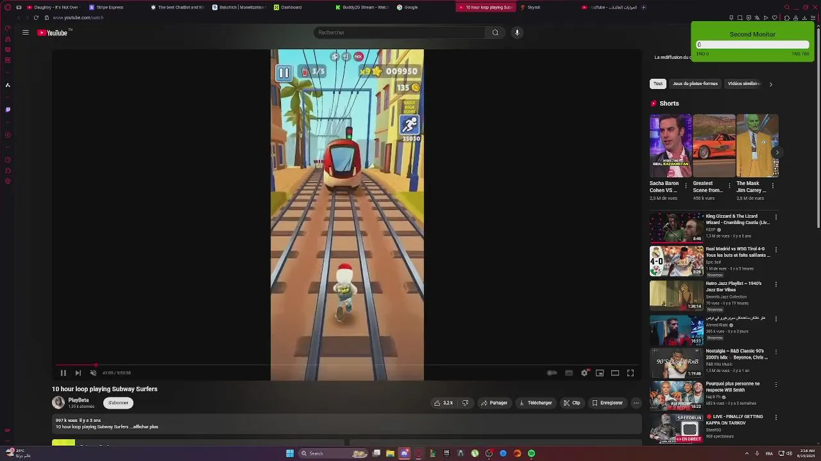The image size is (821, 461).
Task: Show more filter chips with the arrow
Action: coord(771,84)
